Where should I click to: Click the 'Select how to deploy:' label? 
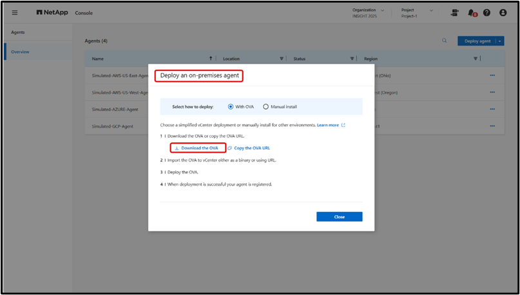[193, 107]
